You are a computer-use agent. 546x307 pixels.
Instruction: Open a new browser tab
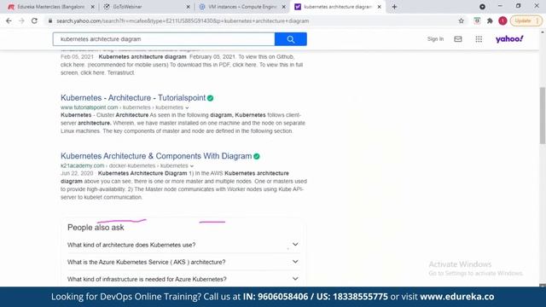coord(394,7)
